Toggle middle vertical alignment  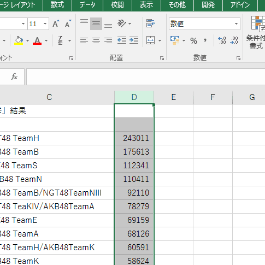96,23
